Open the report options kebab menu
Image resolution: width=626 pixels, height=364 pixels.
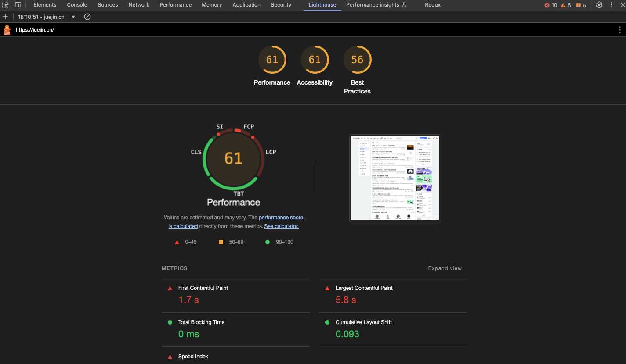coord(620,29)
